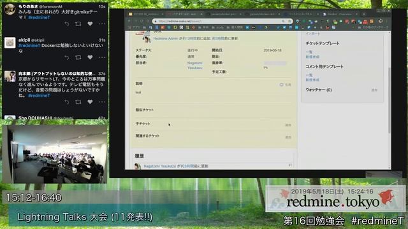Image resolution: width=408 pixels, height=229 pixels.
Task: Open 一覧 under コメント用テンプレート
Action: [x=309, y=75]
